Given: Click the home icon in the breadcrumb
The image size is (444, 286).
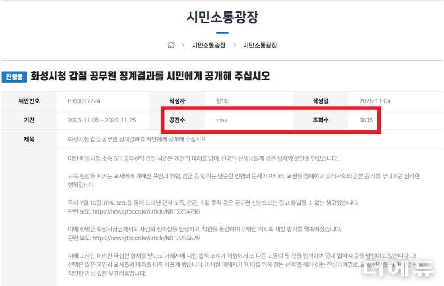Looking at the screenshot, I should pyautogui.click(x=171, y=45).
